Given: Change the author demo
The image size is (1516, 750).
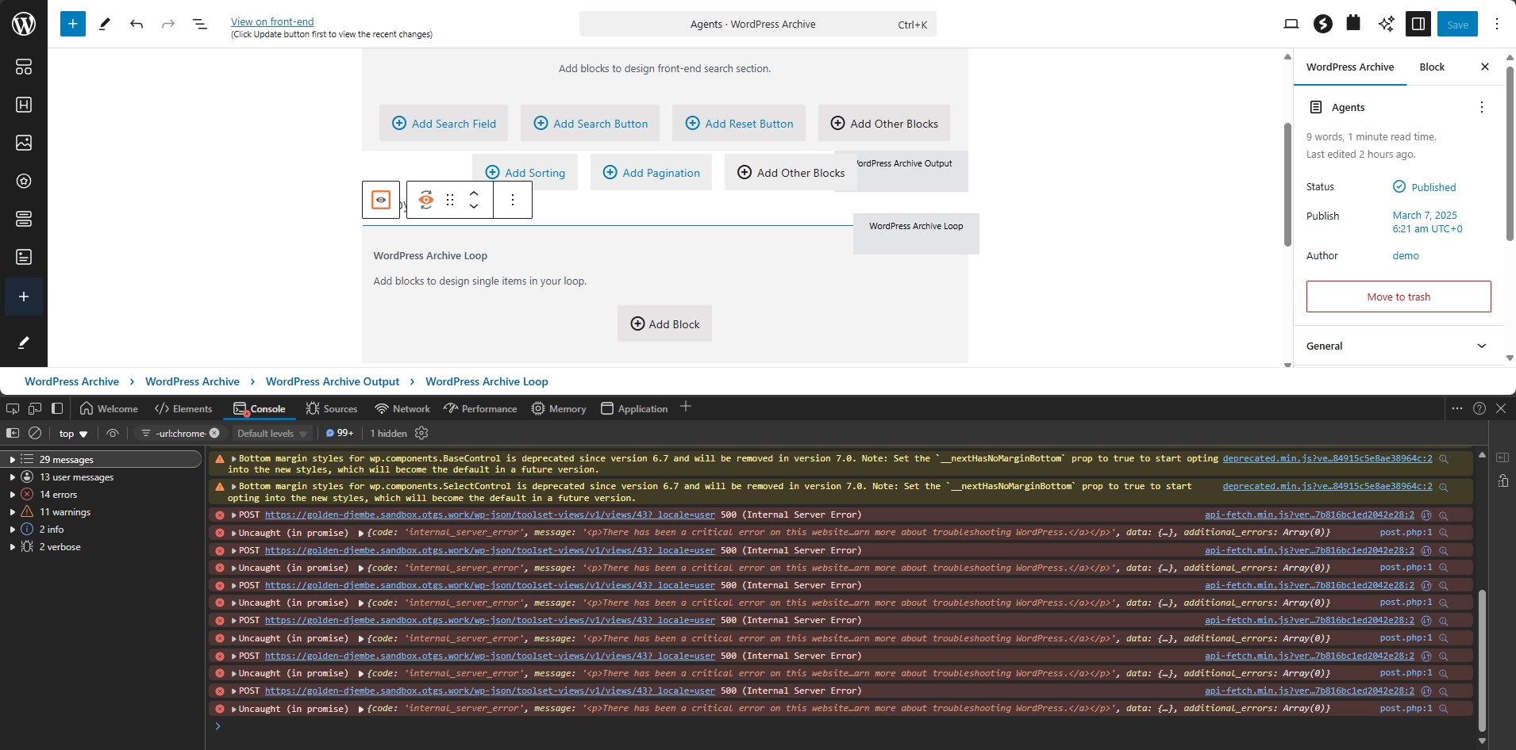Looking at the screenshot, I should click(1406, 255).
